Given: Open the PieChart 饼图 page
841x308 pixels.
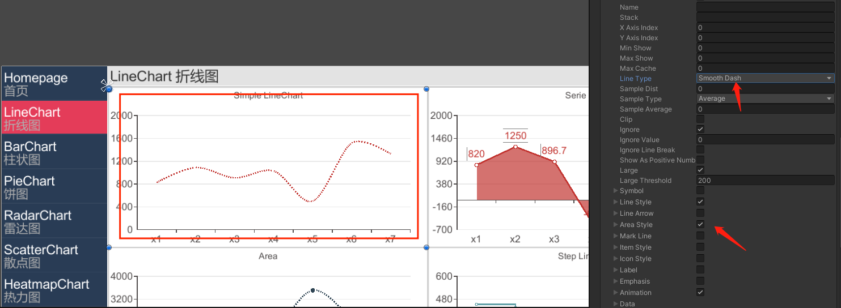Looking at the screenshot, I should 54,187.
